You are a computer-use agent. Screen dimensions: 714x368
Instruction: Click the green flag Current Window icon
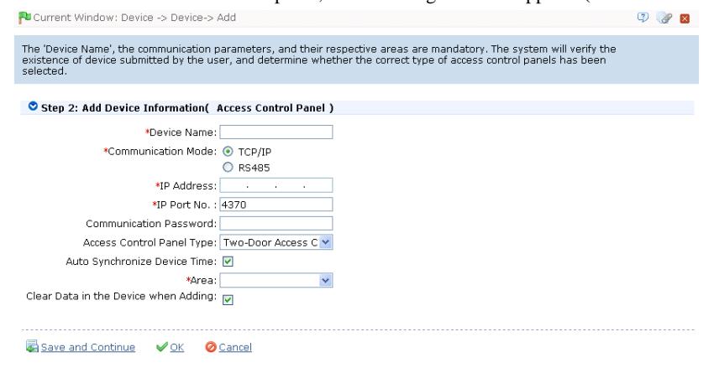24,18
